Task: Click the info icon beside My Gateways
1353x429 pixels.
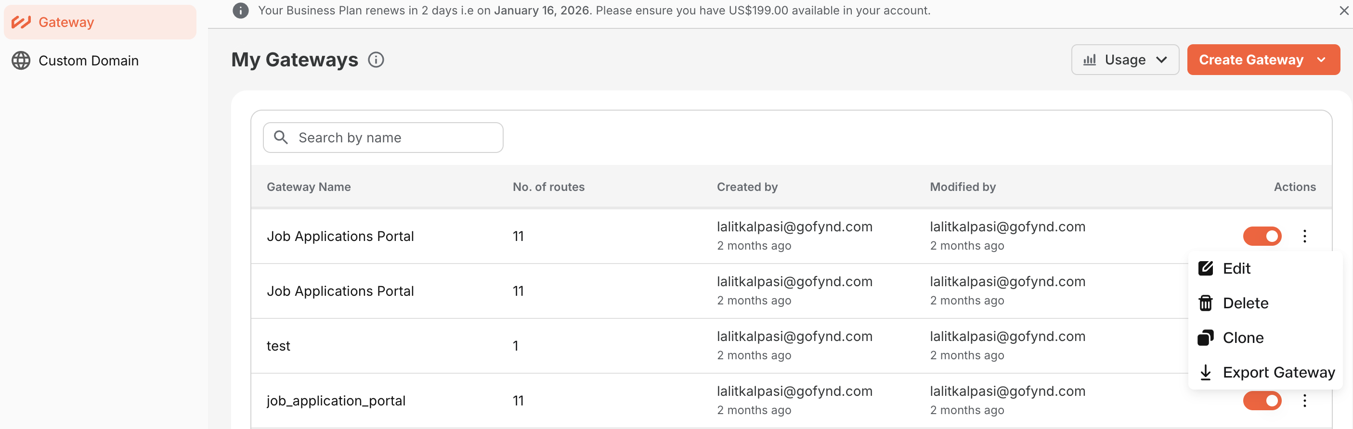Action: pos(376,60)
